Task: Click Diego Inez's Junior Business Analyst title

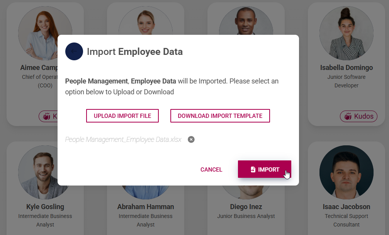Action: coord(246,217)
